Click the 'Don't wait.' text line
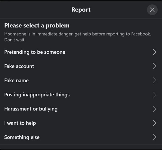 [x=15, y=40]
